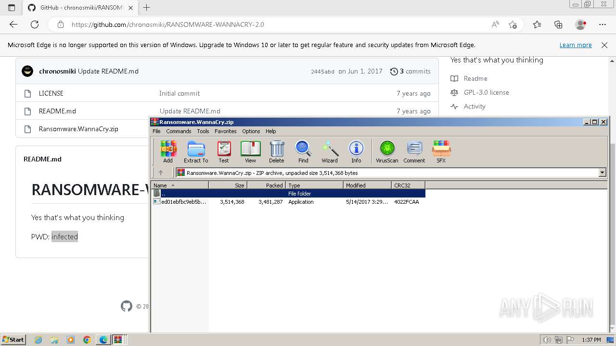Click the Add icon in WinRAR toolbar
Image resolution: width=616 pixels, height=346 pixels.
pos(168,151)
